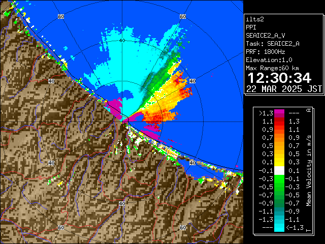Click the 'Mean Velocity in m/s' legend title
Image resolution: width=325 pixels, height=244 pixels.
(x=309, y=171)
